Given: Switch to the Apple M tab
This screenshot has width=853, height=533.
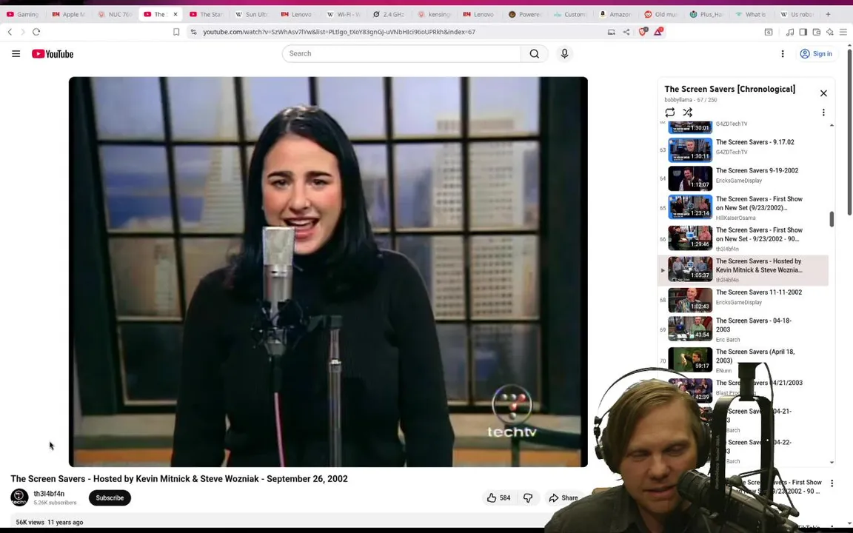Looking at the screenshot, I should click(x=69, y=14).
